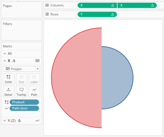
Task: Open the Polygon mark type dropdown
Action: pyautogui.click(x=22, y=69)
